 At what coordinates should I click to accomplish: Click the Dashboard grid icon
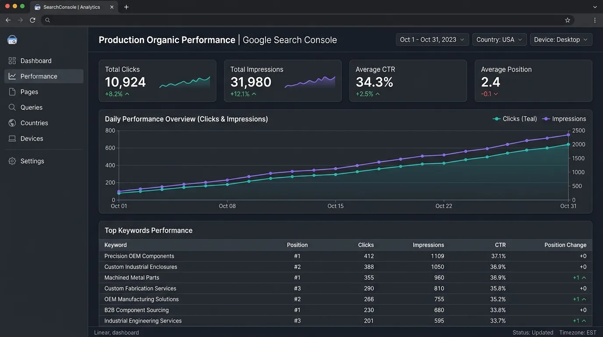tap(12, 61)
